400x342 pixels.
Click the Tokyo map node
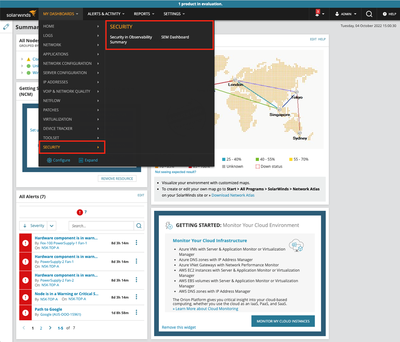pyautogui.click(x=297, y=92)
